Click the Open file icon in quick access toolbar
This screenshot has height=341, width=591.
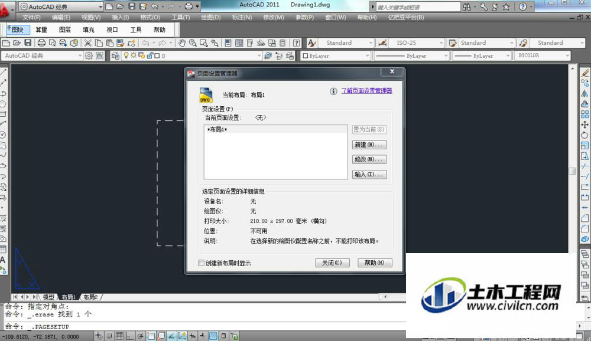(120, 6)
